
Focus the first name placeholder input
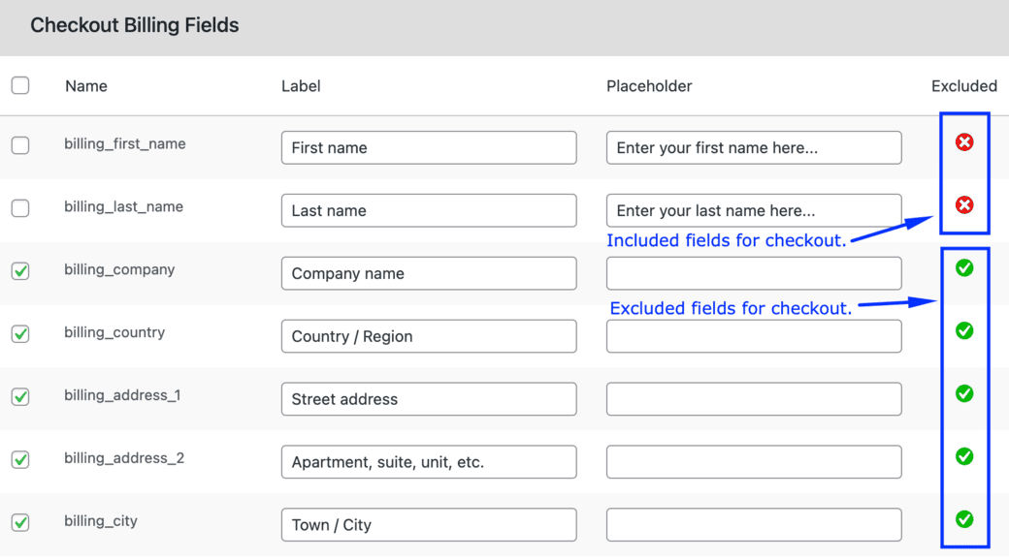click(754, 148)
